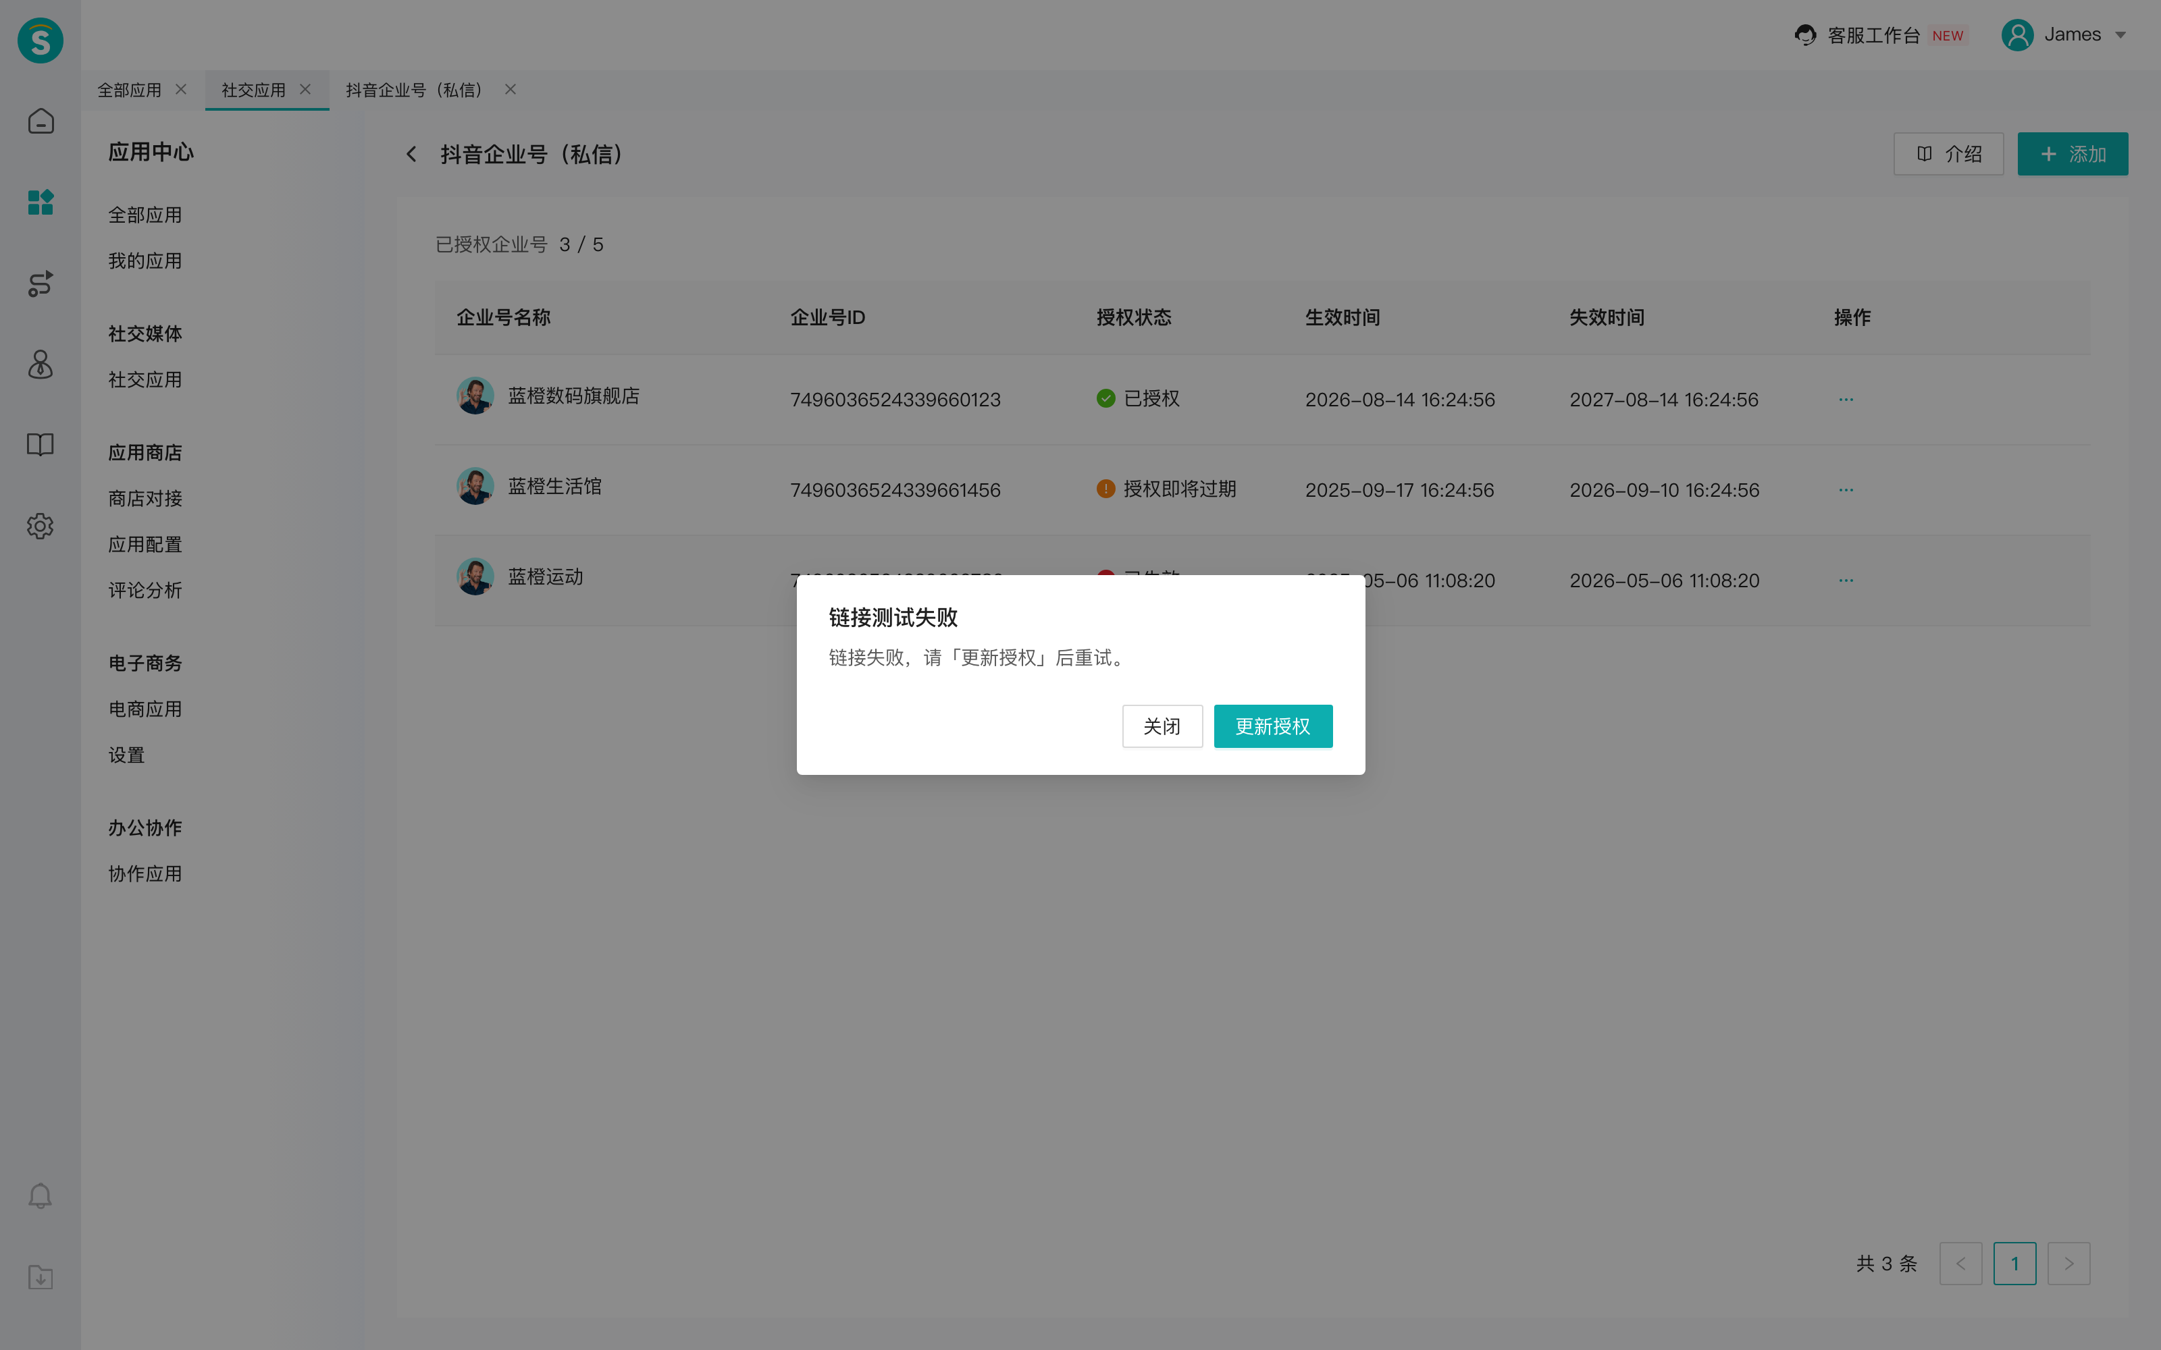Close the 社交应用 tab
Image resolution: width=2161 pixels, height=1350 pixels.
click(x=305, y=89)
